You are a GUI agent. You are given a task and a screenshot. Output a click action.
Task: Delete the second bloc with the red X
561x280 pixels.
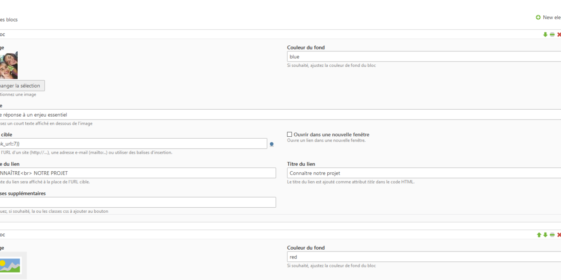[x=559, y=235]
